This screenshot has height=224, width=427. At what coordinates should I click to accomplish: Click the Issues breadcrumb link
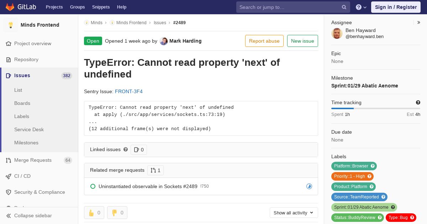click(x=160, y=23)
